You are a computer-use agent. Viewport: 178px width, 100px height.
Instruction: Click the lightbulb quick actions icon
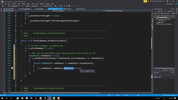(12, 68)
